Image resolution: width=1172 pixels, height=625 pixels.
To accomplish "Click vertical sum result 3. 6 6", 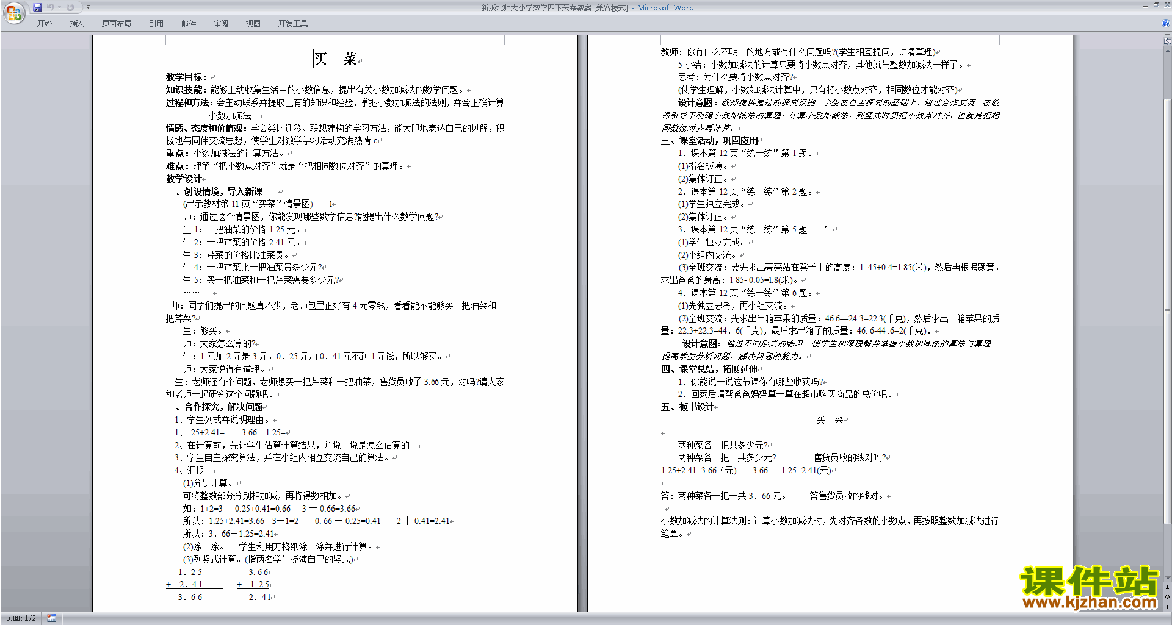I will [190, 597].
